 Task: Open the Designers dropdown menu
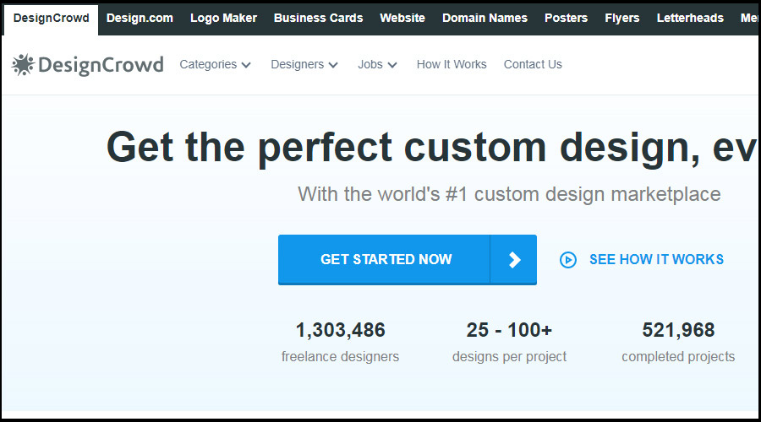coord(304,64)
